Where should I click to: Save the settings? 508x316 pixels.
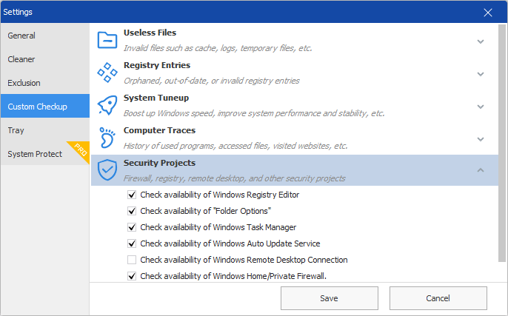[329, 298]
